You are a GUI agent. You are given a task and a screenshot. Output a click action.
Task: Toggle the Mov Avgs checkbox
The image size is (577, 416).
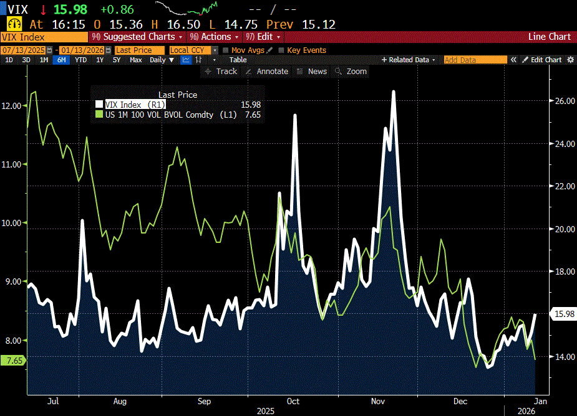pyautogui.click(x=226, y=50)
